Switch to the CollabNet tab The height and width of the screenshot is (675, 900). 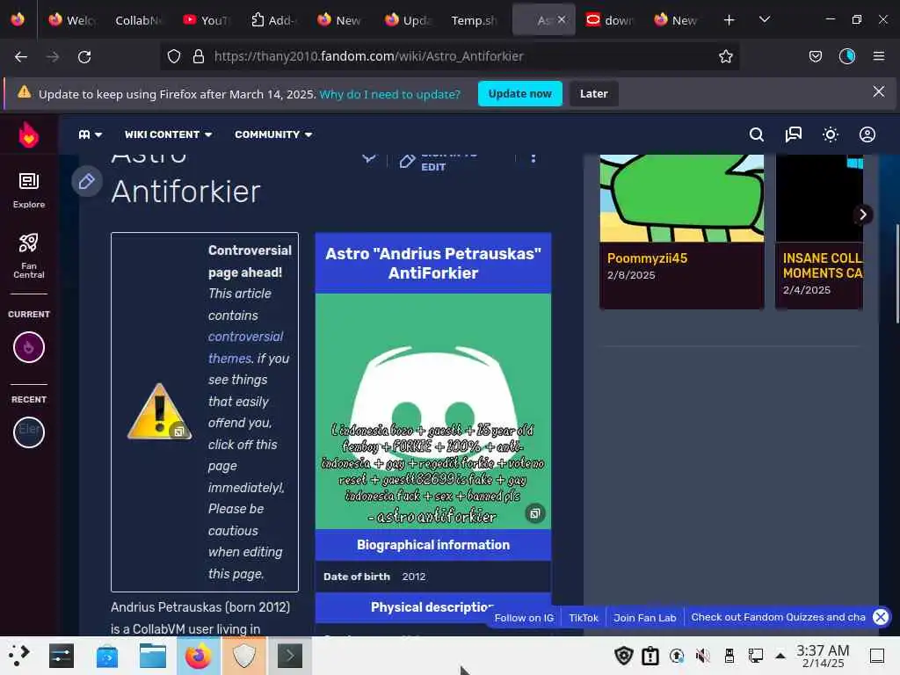(x=138, y=20)
